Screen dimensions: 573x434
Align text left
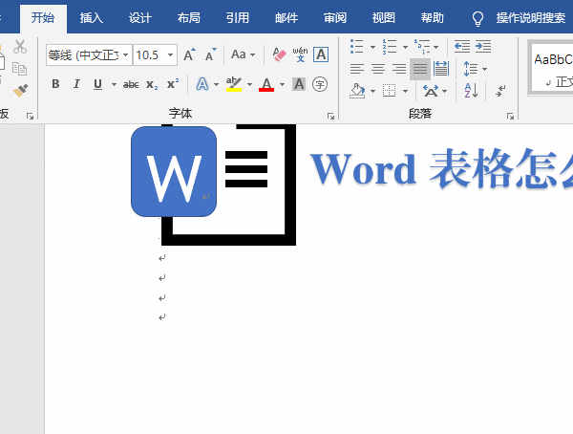click(x=357, y=69)
